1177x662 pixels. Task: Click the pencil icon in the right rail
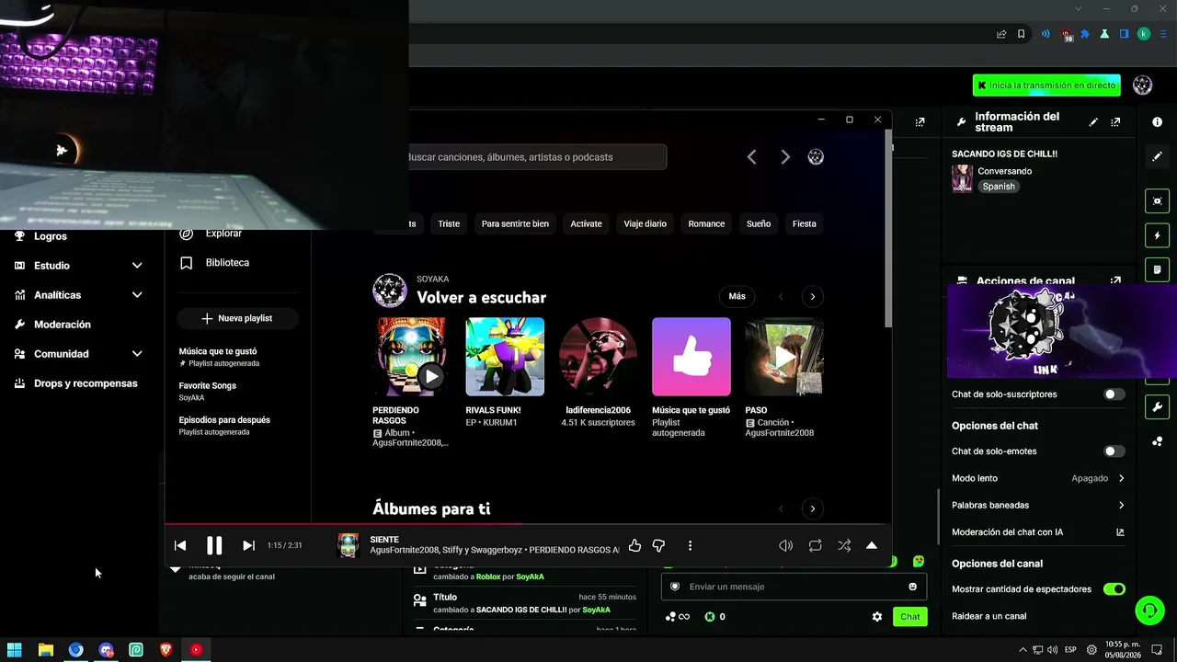pyautogui.click(x=1157, y=157)
